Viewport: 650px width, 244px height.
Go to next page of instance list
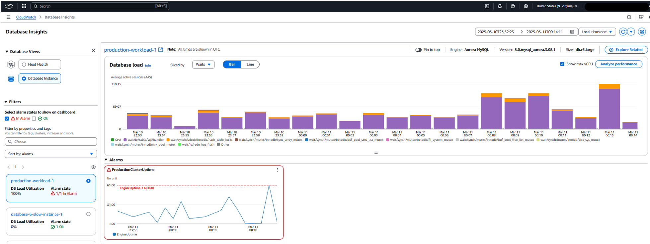point(23,167)
